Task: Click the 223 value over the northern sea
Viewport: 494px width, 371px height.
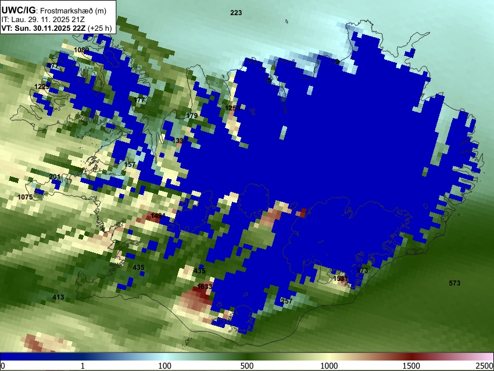Action: (236, 13)
